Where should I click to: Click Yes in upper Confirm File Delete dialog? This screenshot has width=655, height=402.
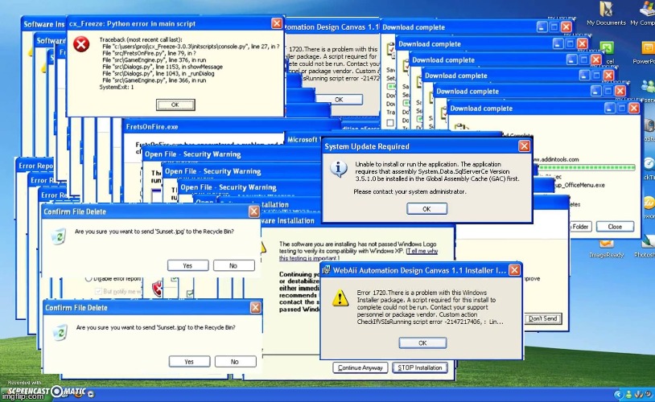[x=187, y=265]
